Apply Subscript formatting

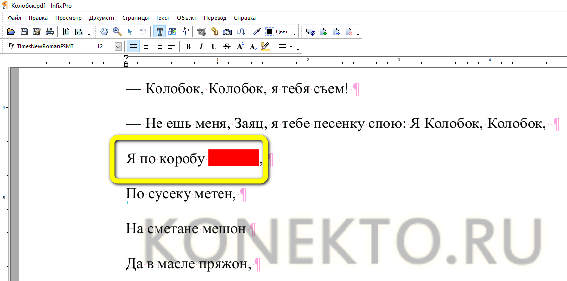pyautogui.click(x=253, y=46)
